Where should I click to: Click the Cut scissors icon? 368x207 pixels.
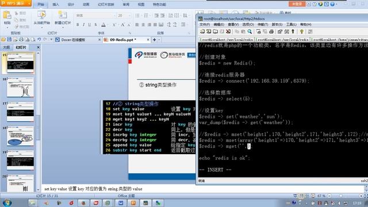click(17, 13)
